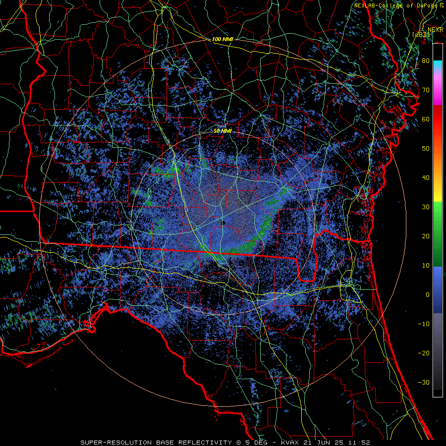Click the -30 value on the dBZ scale
The image size is (446, 446).
424,382
